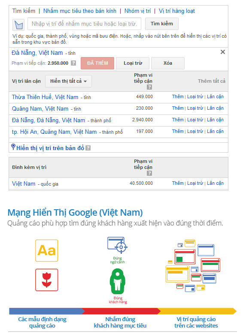Screen dimensions: 243x334
Task: Click the Xóa button
Action: point(168,63)
